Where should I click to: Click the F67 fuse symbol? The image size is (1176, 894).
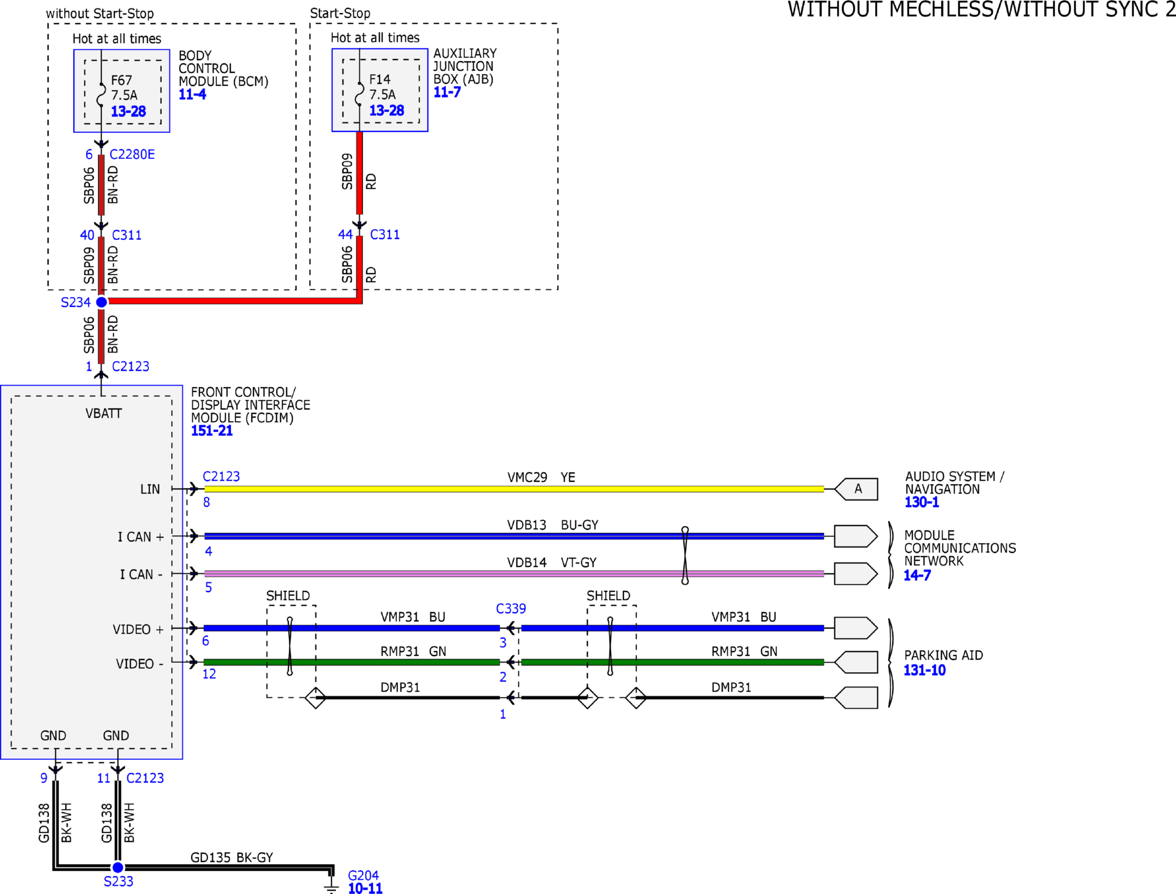tap(102, 95)
